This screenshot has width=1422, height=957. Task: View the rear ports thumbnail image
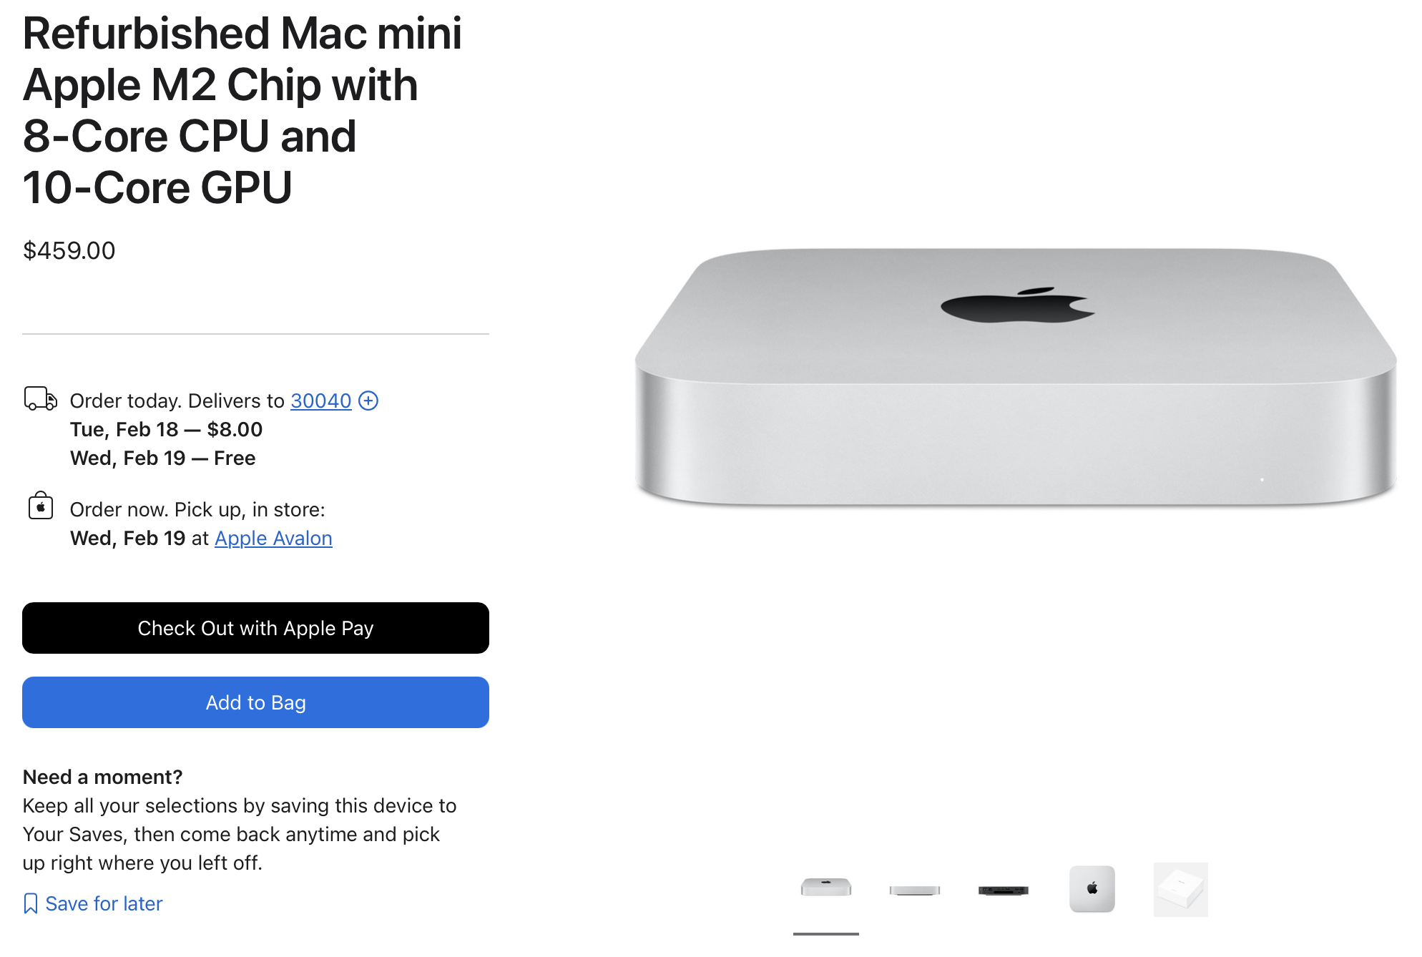click(1004, 890)
